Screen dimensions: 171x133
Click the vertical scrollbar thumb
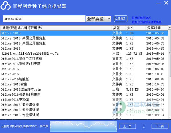(170, 53)
